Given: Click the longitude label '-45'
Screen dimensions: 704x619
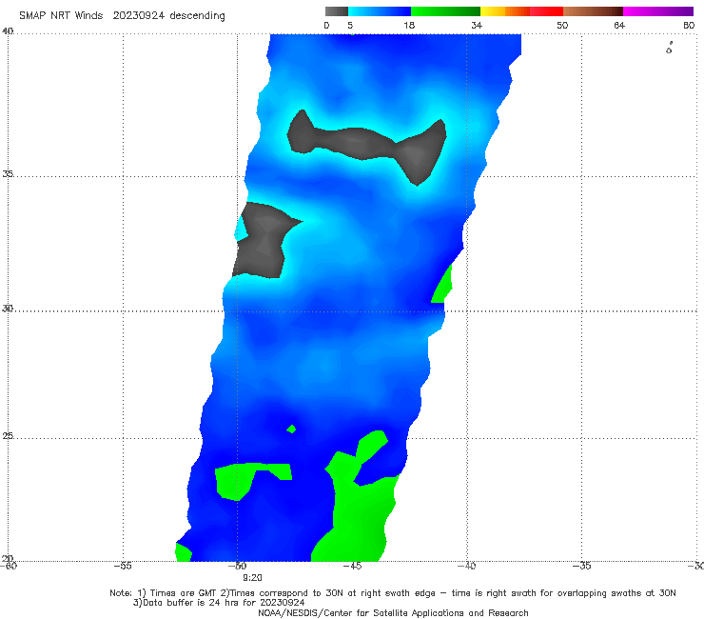Looking at the screenshot, I should [x=352, y=566].
